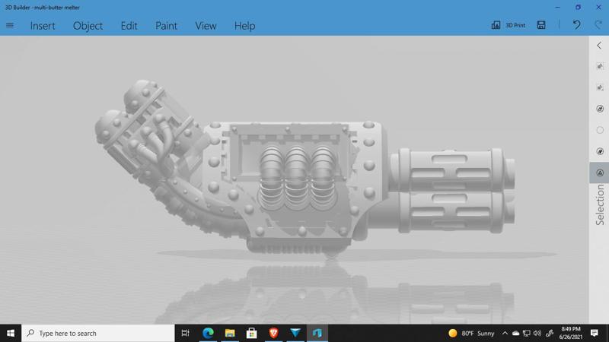Open the Object menu
This screenshot has height=342, width=609.
[x=88, y=26]
